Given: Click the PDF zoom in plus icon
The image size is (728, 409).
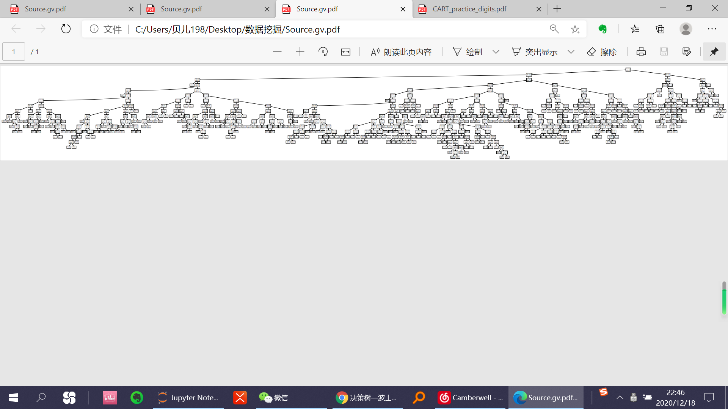Looking at the screenshot, I should pos(300,52).
